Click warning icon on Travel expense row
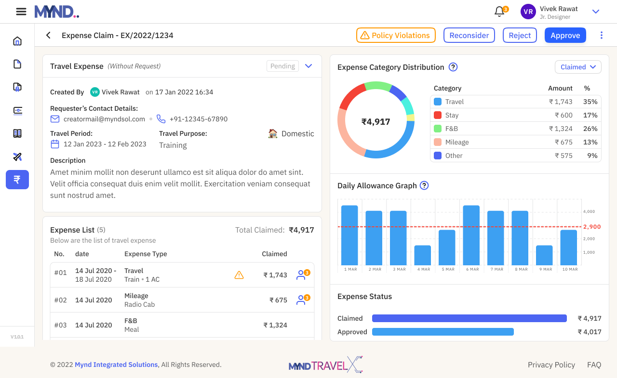Viewport: 617px width, 378px height. click(239, 275)
